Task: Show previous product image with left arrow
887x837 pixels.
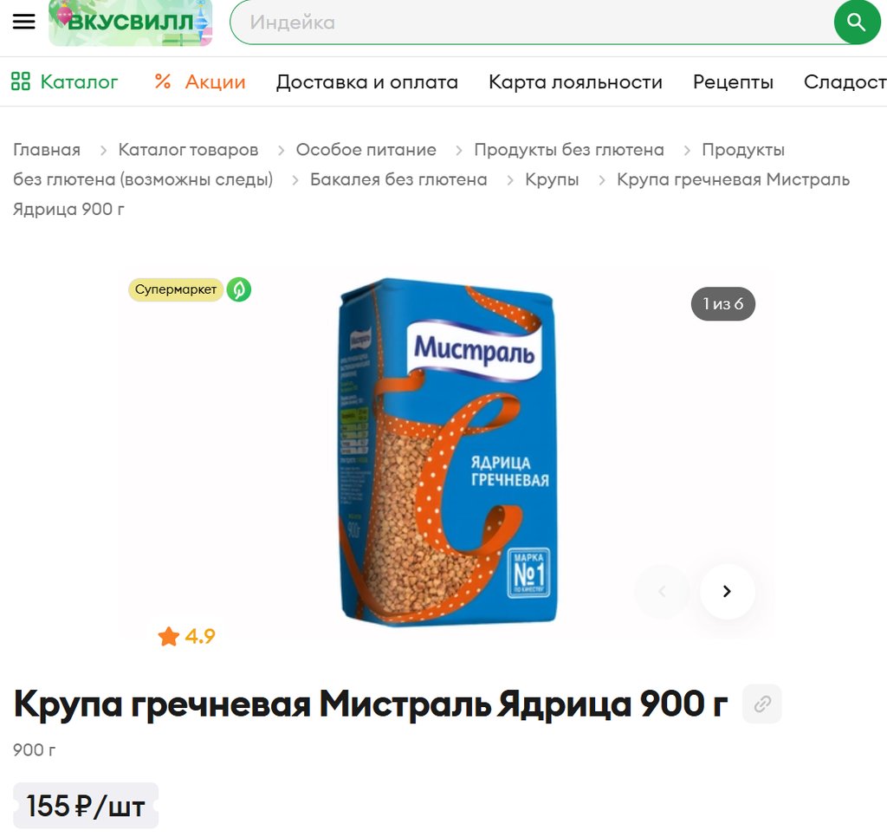Action: click(x=663, y=592)
